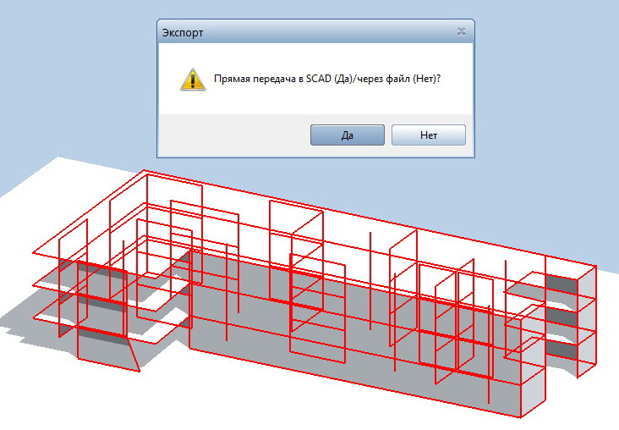
Task: Click the Экспорт dialog title bar
Action: click(x=315, y=32)
